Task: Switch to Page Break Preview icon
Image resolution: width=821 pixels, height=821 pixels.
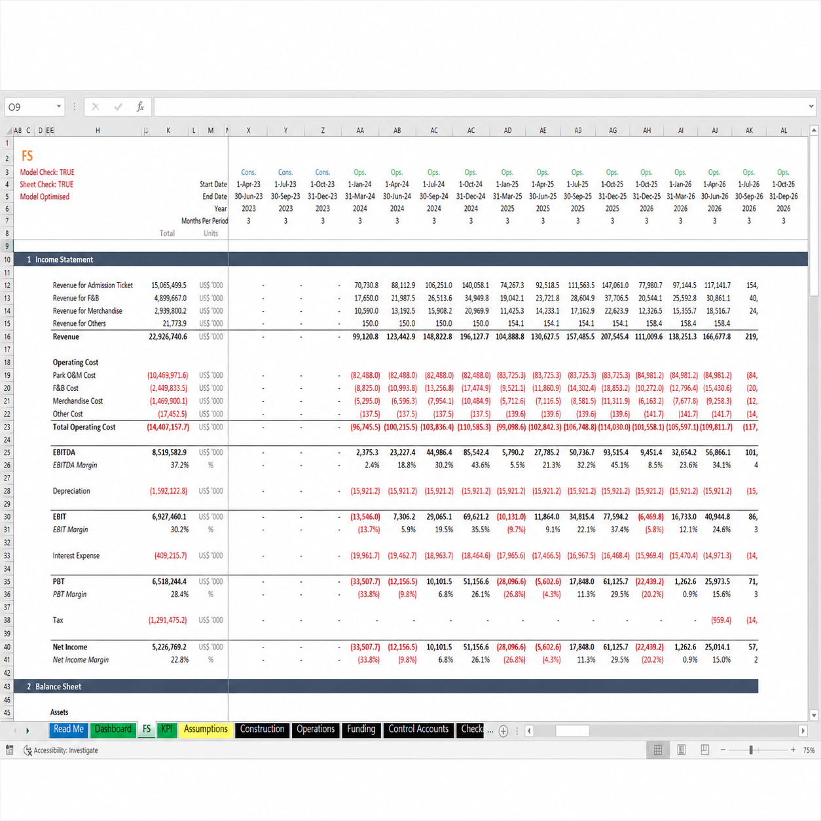Action: [705, 750]
